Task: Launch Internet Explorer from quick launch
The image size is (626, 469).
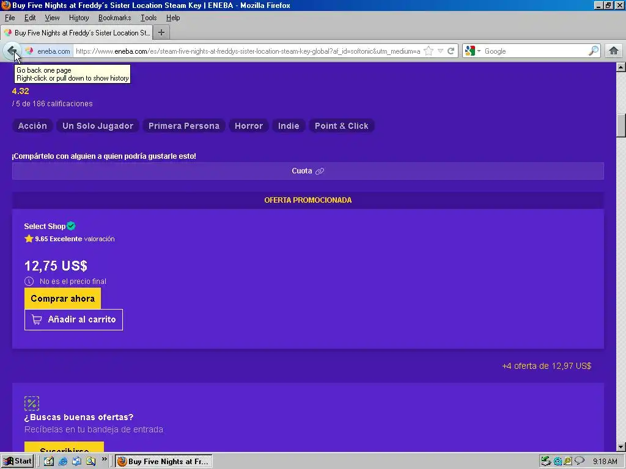Action: coord(63,461)
